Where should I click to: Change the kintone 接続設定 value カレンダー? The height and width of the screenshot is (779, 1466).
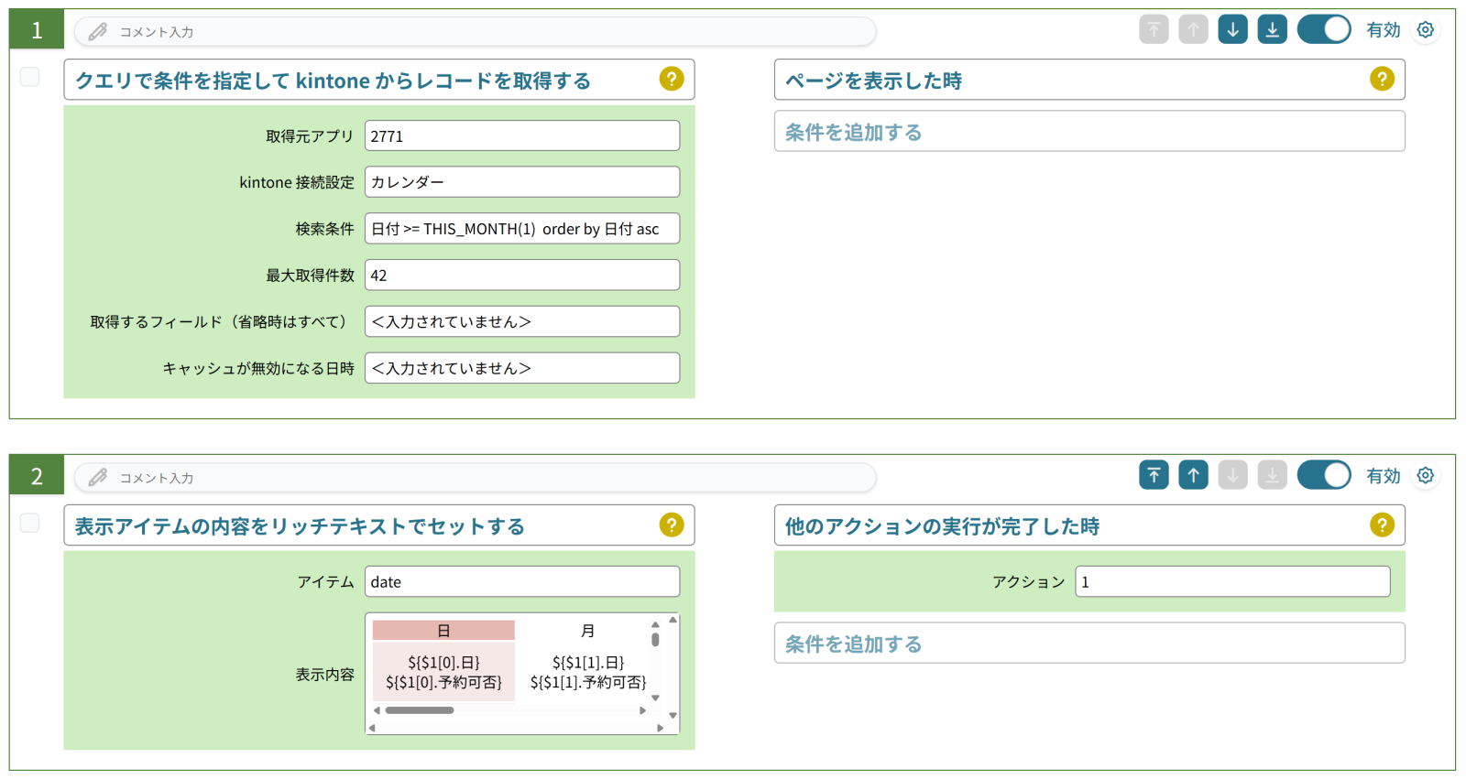(x=521, y=182)
